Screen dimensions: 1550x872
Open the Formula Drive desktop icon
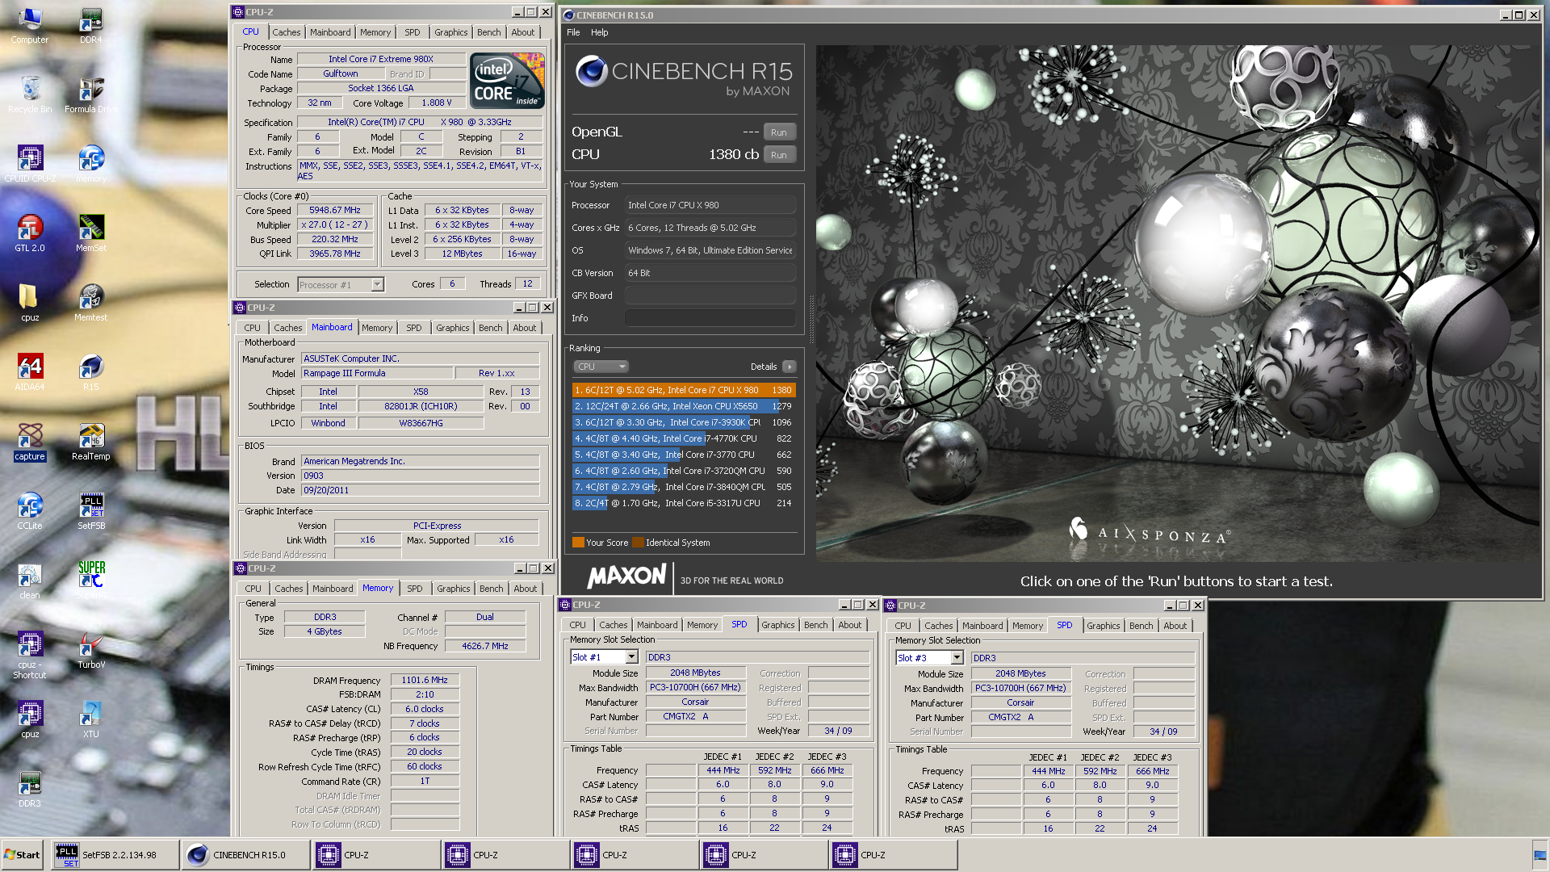click(91, 94)
